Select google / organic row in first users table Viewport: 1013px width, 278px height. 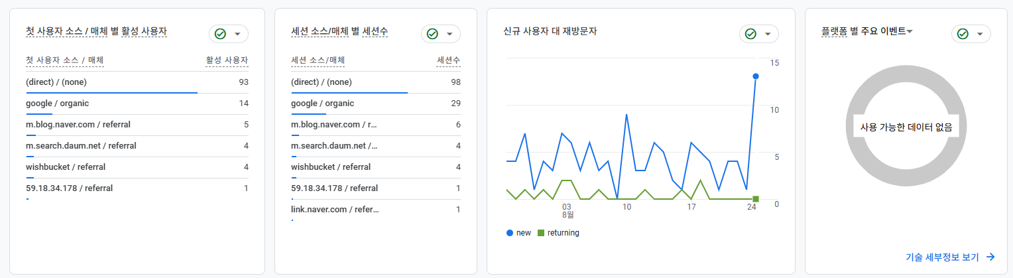tap(58, 104)
